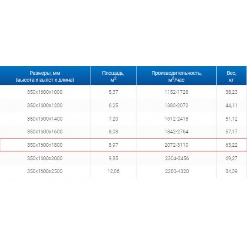Click the 5,37 area value
This screenshot has height=247, width=247.
(x=113, y=92)
